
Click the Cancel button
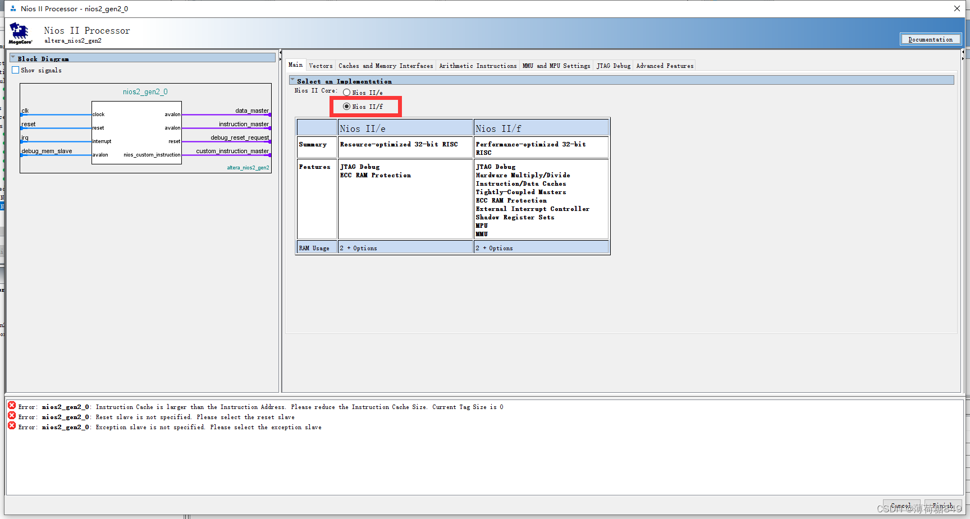click(901, 505)
